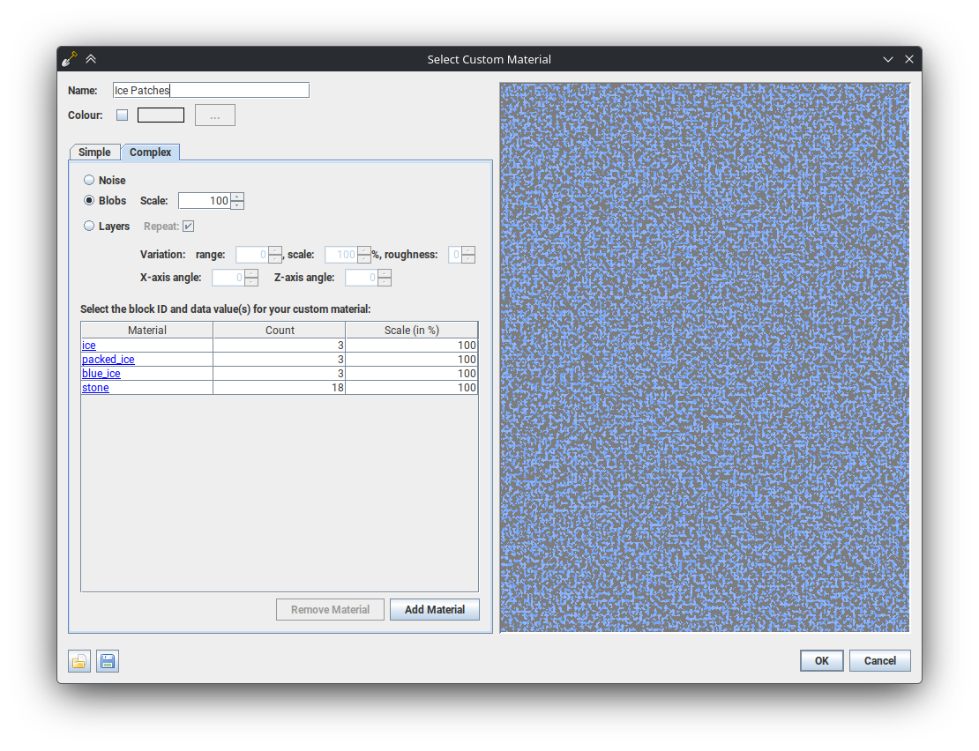Click the WorldPainter shovel icon in title bar

(x=70, y=59)
